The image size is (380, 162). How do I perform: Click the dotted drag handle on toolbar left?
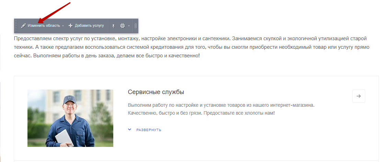pyautogui.click(x=16, y=26)
